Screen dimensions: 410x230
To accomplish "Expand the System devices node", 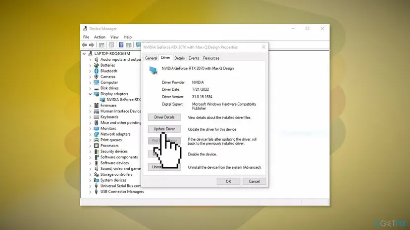I will click(90, 180).
